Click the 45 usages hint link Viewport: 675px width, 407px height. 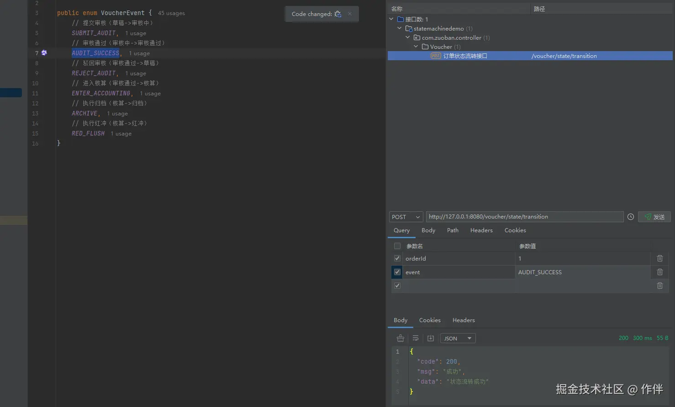(x=171, y=13)
